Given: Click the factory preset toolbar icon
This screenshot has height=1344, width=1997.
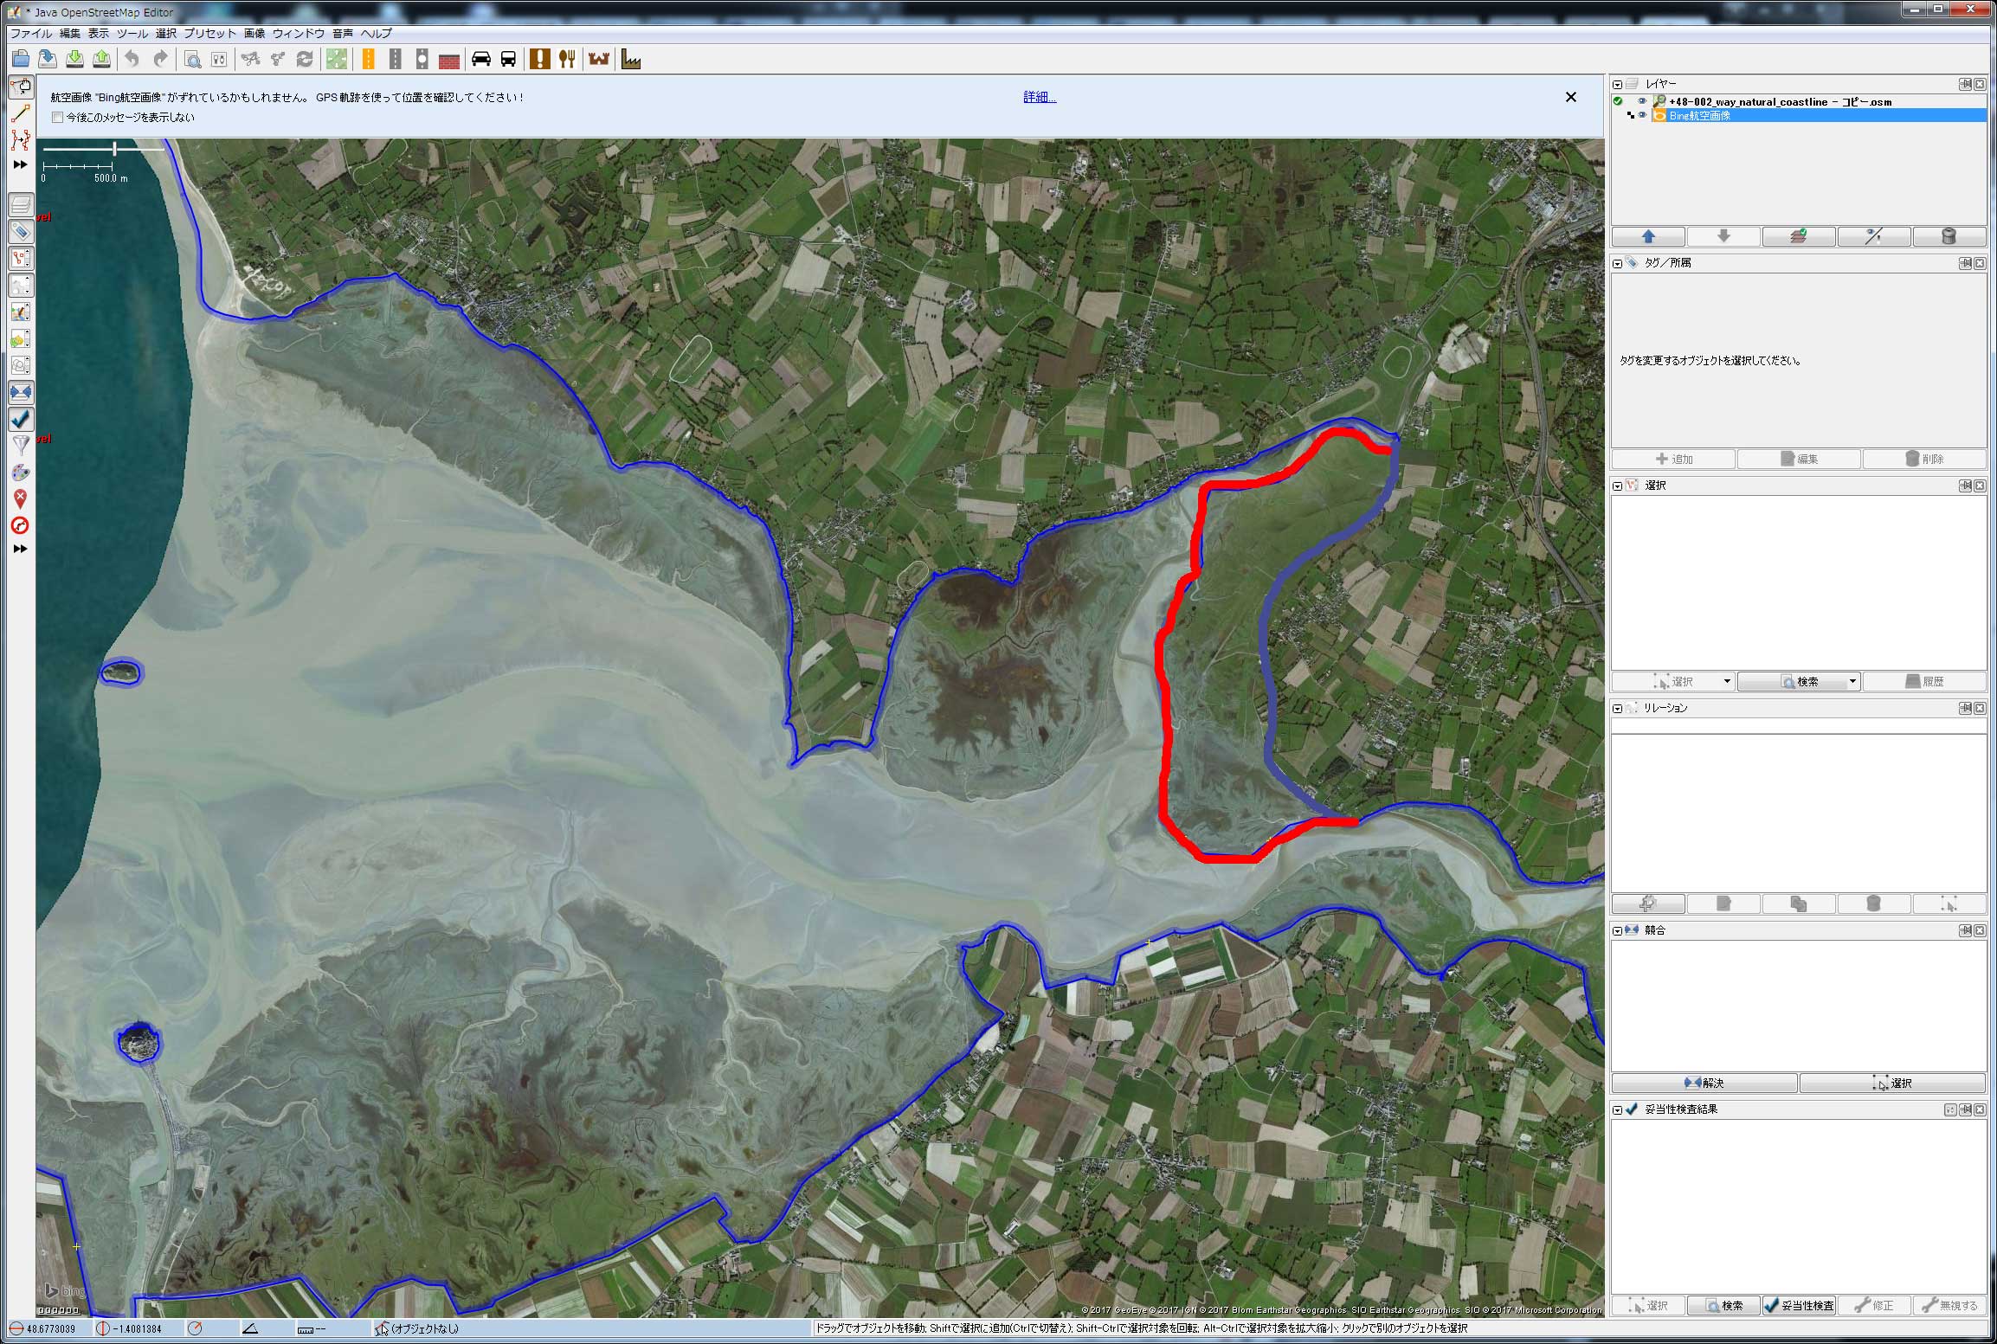Looking at the screenshot, I should coord(631,59).
